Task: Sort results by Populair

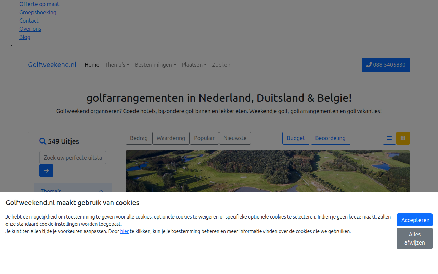Action: [x=204, y=138]
